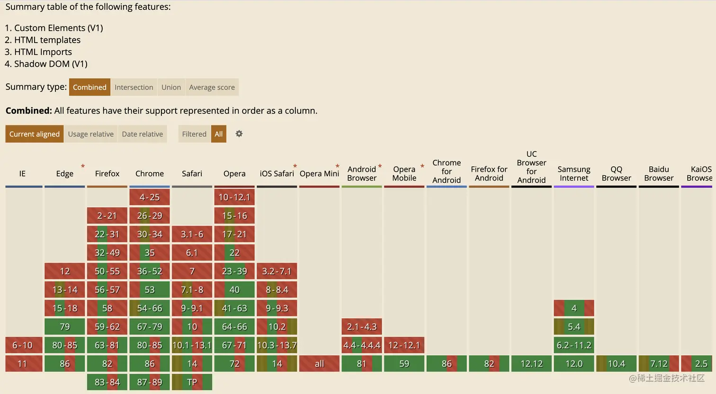Open the table settings gear icon
This screenshot has width=716, height=394.
pos(239,134)
